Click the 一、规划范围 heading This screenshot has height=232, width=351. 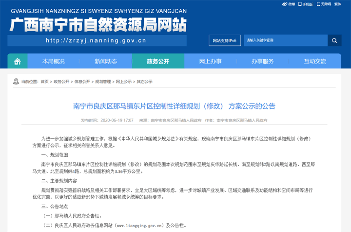point(55,155)
